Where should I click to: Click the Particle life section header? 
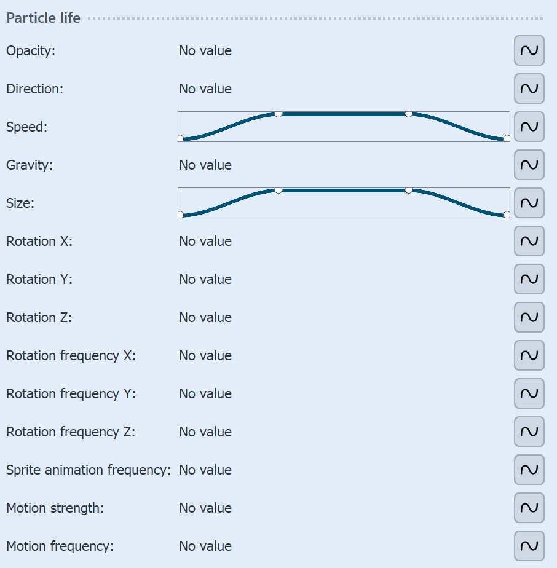[42, 18]
